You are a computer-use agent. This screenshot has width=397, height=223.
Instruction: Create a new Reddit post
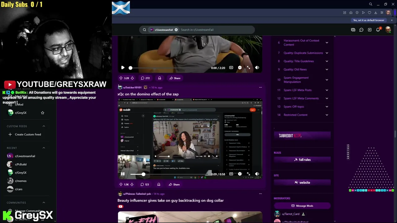(x=370, y=30)
